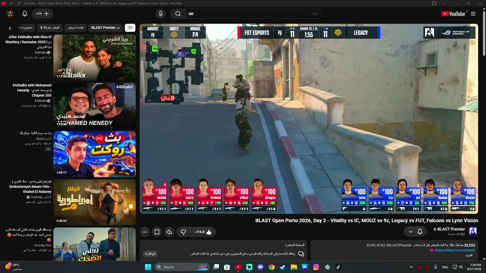
Task: Expand the description with the more link
Action: (469, 256)
